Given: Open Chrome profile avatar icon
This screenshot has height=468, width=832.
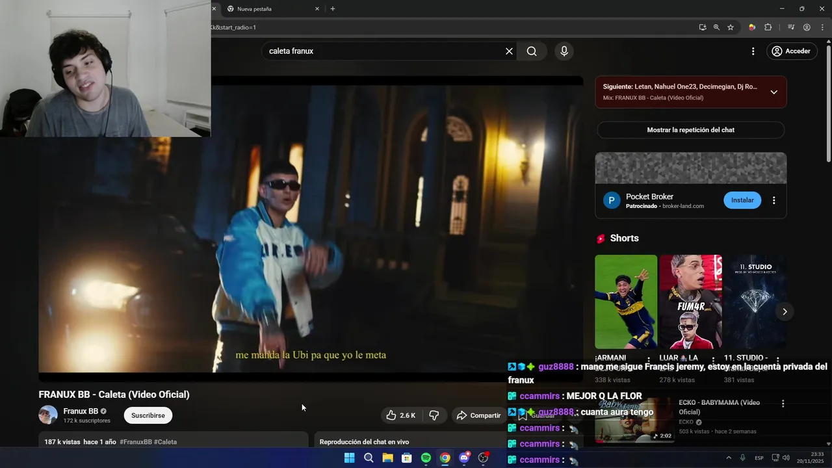Looking at the screenshot, I should [807, 27].
